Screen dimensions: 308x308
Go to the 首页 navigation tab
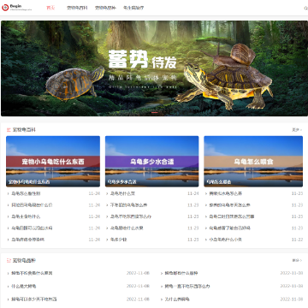(x=50, y=8)
